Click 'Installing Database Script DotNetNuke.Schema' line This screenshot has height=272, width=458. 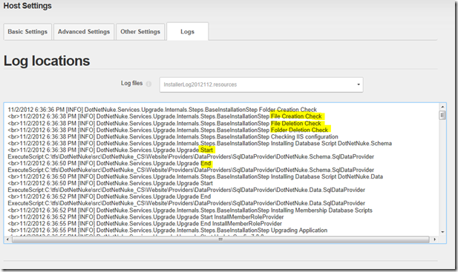[200, 144]
